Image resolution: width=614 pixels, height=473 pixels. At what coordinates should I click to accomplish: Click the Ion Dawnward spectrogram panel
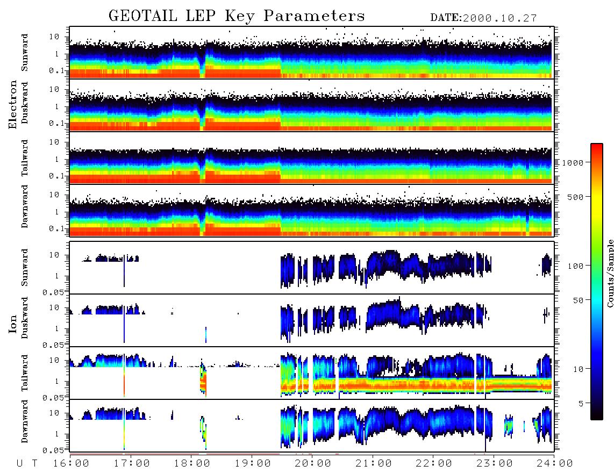tap(312, 426)
